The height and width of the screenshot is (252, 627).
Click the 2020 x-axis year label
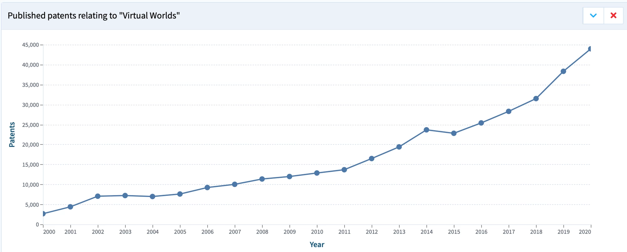pyautogui.click(x=585, y=232)
